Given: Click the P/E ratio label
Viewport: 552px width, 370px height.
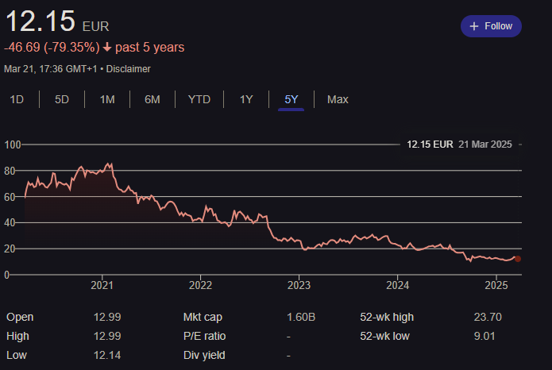Looking at the screenshot, I should [204, 336].
